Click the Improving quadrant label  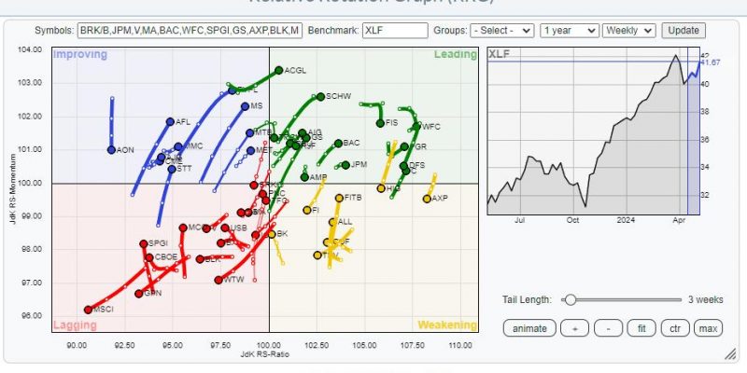tap(80, 54)
